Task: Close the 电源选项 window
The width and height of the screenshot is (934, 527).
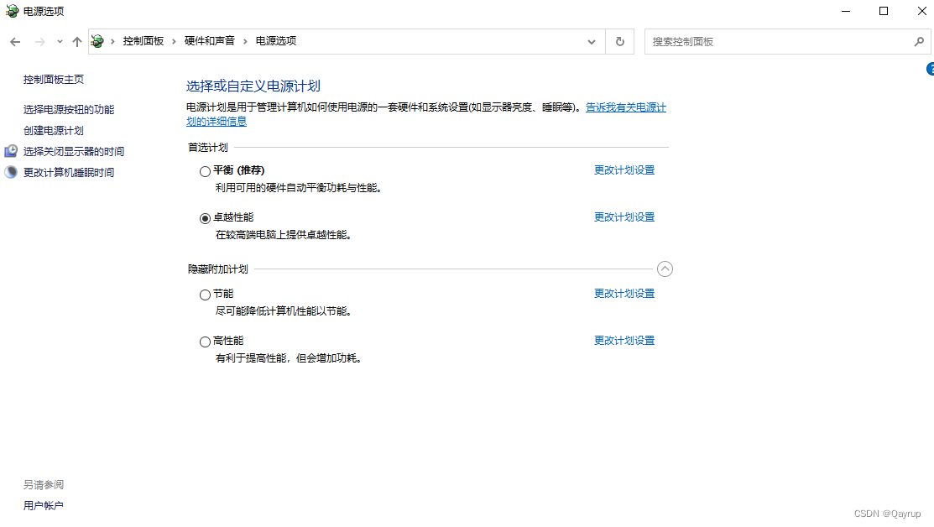Action: pos(921,11)
